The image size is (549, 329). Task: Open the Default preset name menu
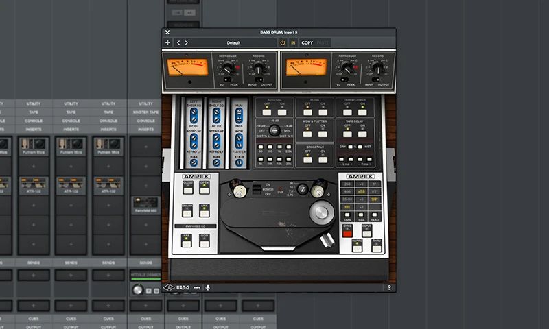[233, 43]
